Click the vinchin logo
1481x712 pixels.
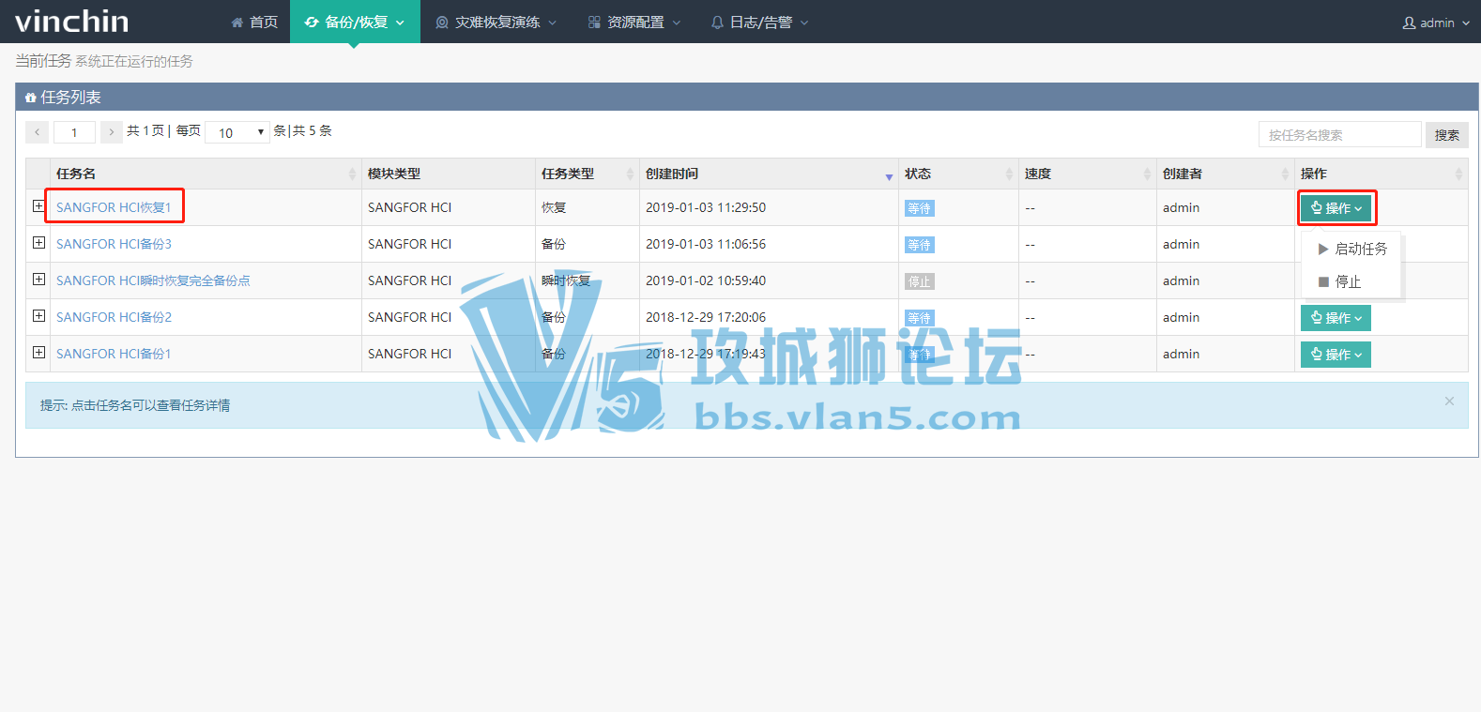click(x=72, y=21)
